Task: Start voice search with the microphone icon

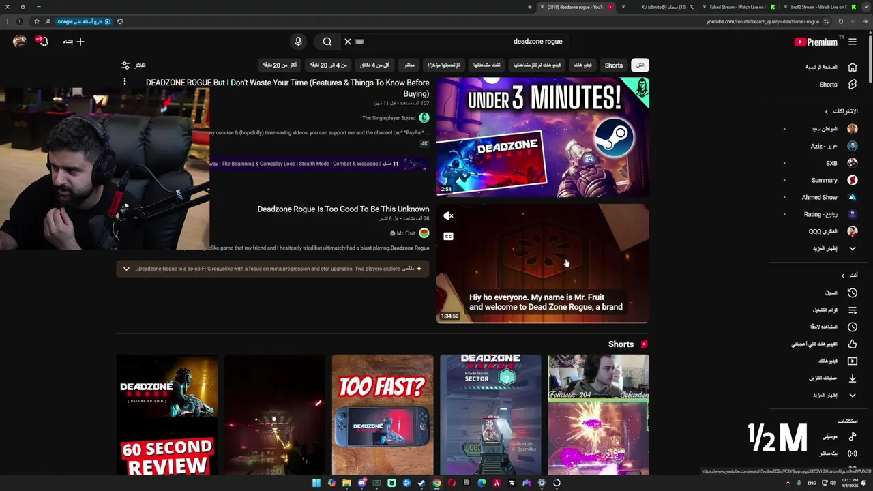Action: coord(298,42)
